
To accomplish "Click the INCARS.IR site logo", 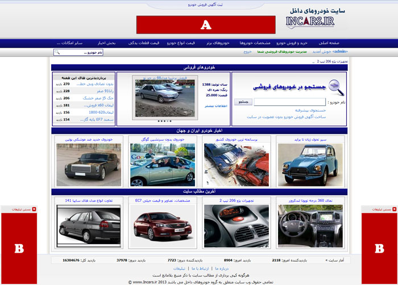I will pyautogui.click(x=310, y=22).
